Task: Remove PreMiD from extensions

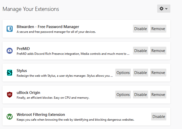Action: (x=158, y=51)
